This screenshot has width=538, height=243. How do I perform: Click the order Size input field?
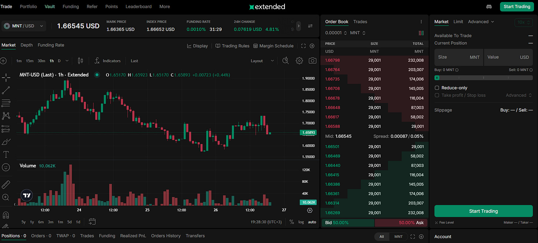pyautogui.click(x=459, y=57)
